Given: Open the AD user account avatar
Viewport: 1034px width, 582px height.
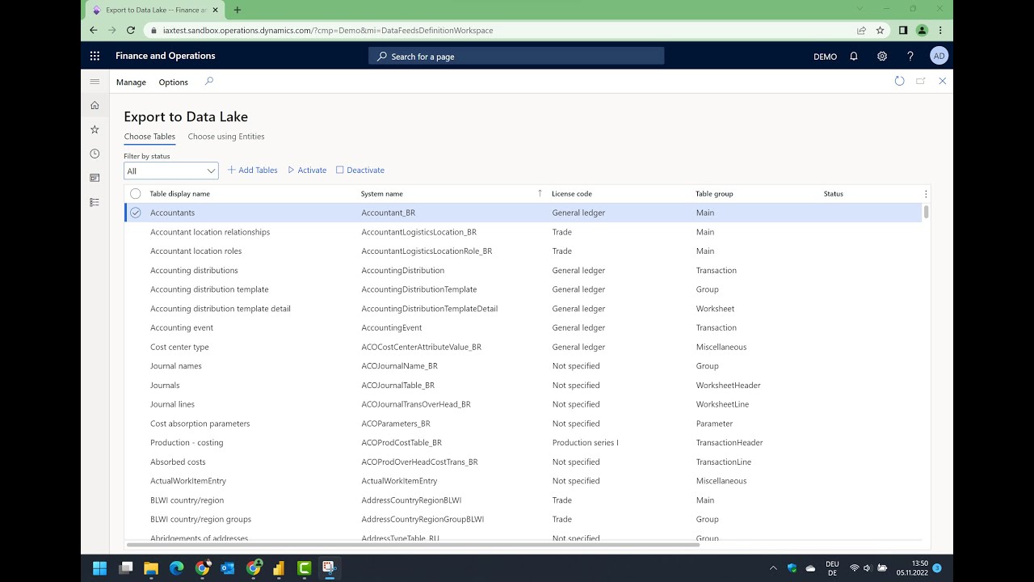Looking at the screenshot, I should (939, 56).
